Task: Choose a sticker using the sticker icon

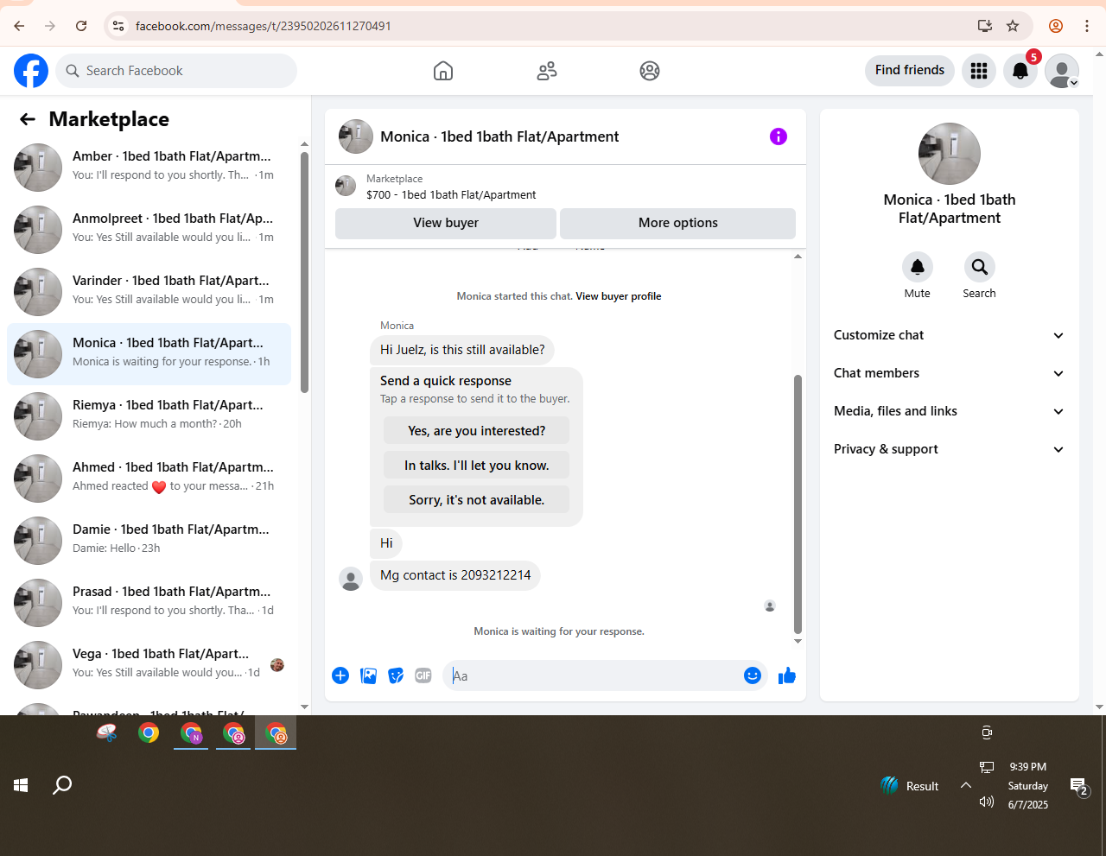Action: pyautogui.click(x=396, y=675)
